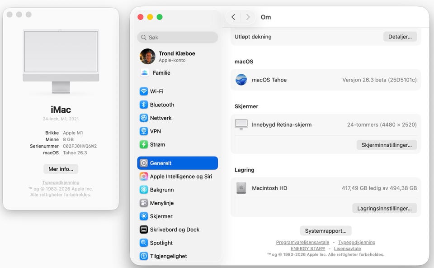This screenshot has height=268, width=434.
Task: Click serial number C02FJ0HVQ6W2
Action: pyautogui.click(x=80, y=146)
